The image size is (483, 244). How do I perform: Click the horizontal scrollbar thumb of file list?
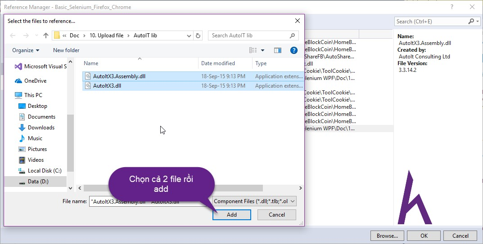(x=173, y=188)
